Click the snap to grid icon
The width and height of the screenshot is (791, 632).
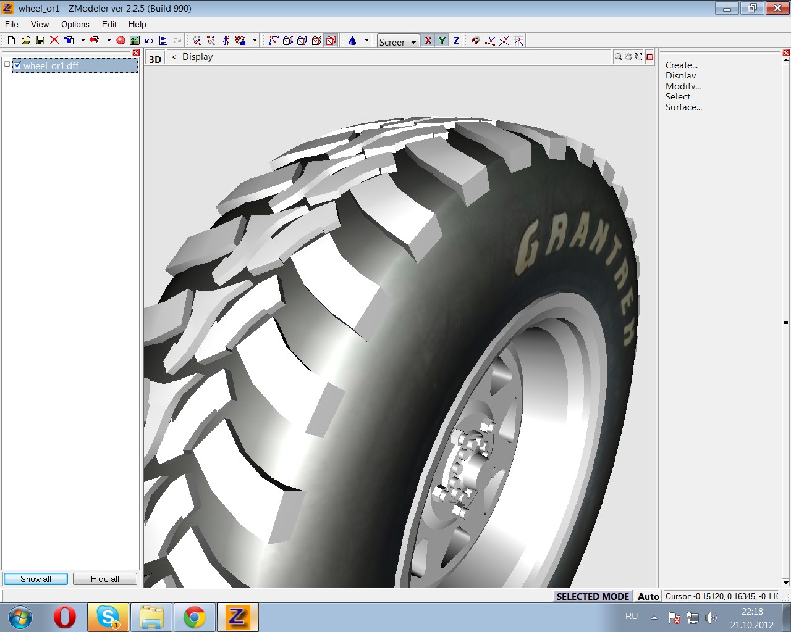[x=518, y=41]
